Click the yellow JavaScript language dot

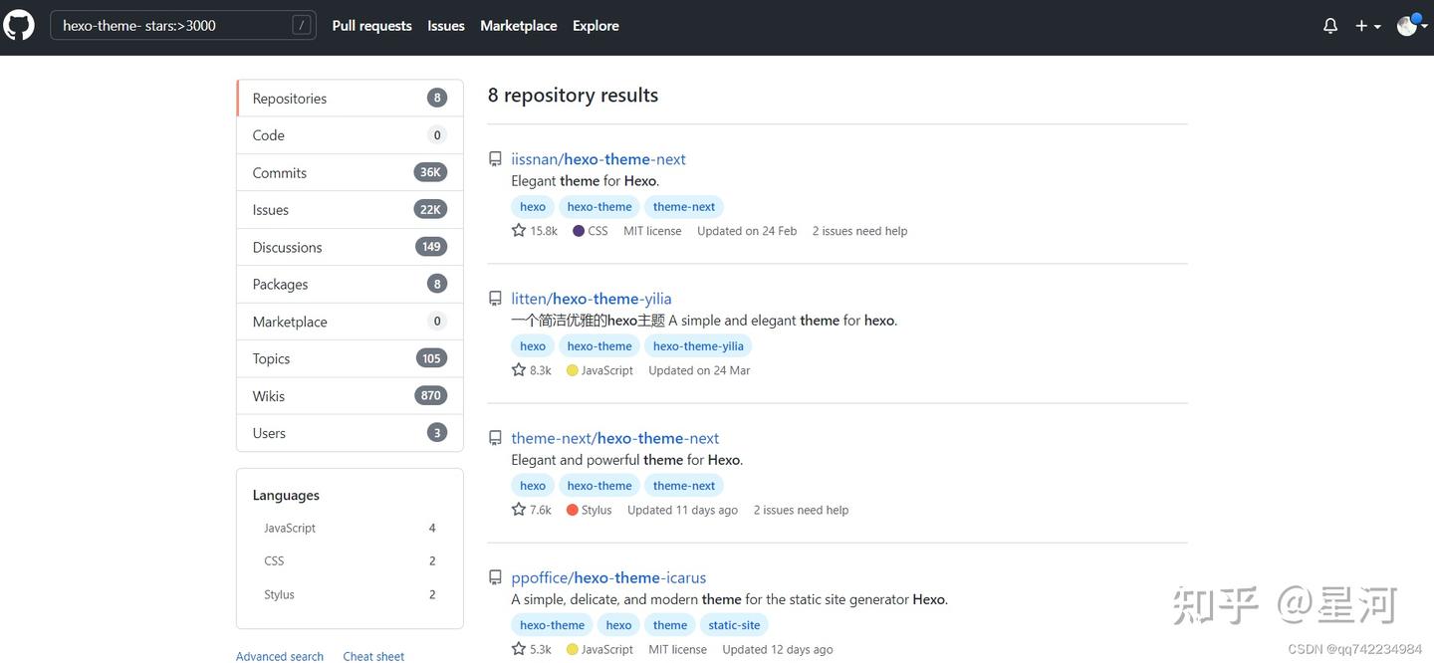point(572,369)
